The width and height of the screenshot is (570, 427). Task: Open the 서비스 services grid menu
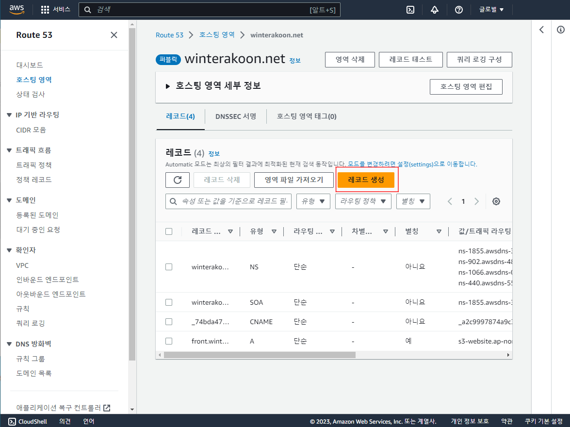coord(56,10)
